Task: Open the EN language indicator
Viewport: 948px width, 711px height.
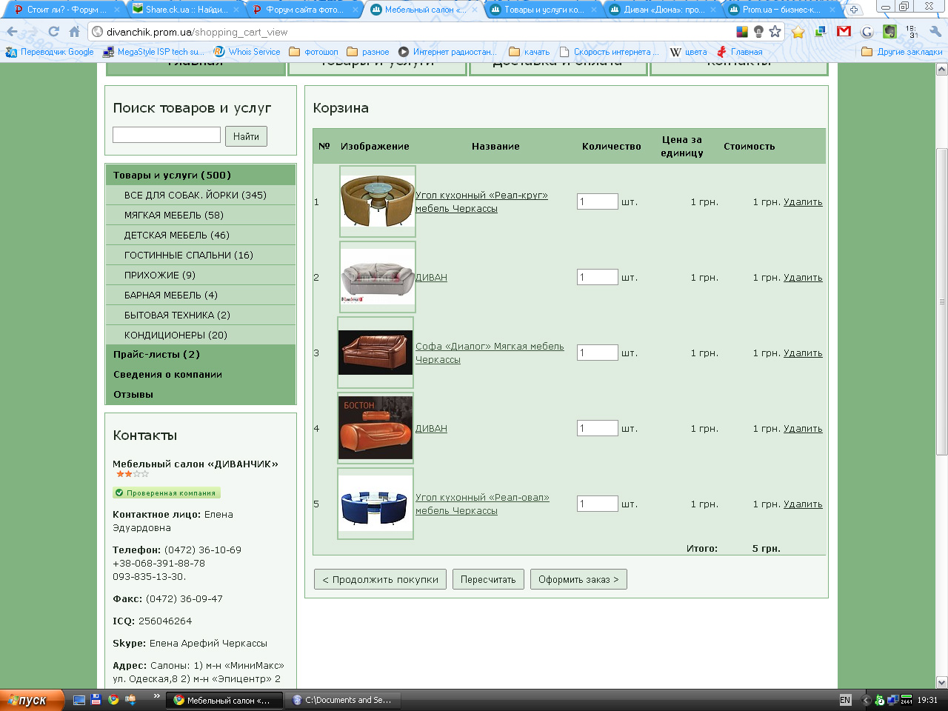Action: (845, 700)
